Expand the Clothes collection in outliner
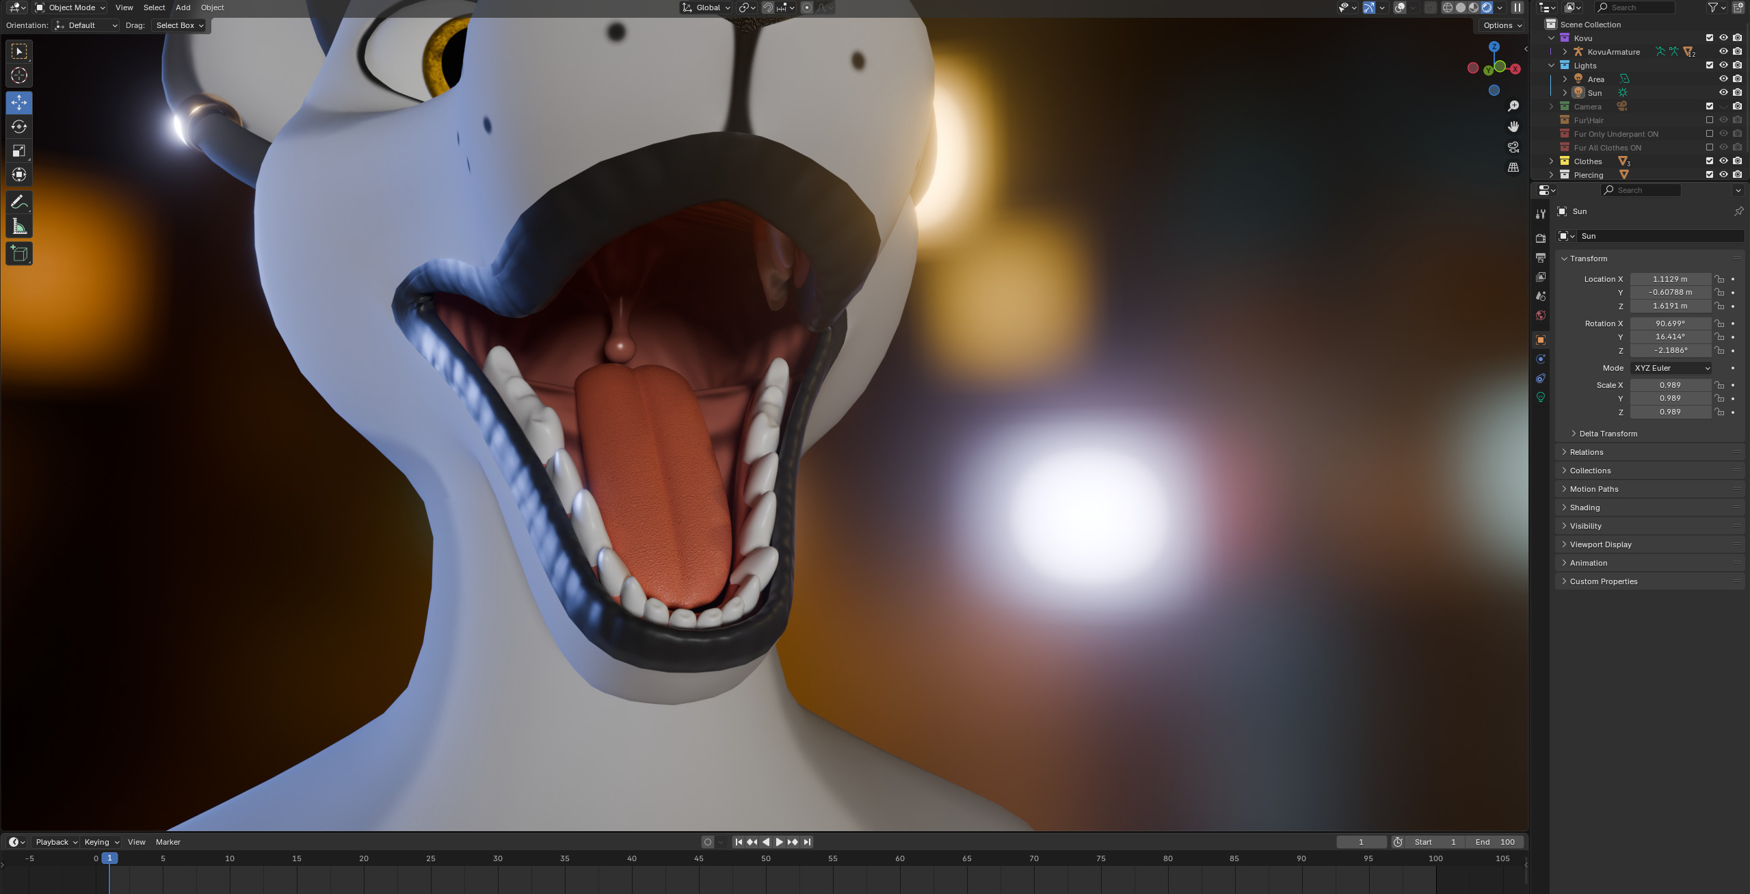This screenshot has height=894, width=1750. [1552, 161]
